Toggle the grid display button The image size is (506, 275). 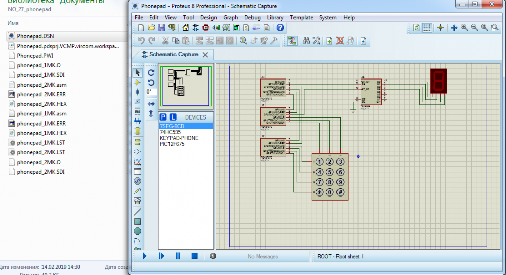(x=427, y=28)
